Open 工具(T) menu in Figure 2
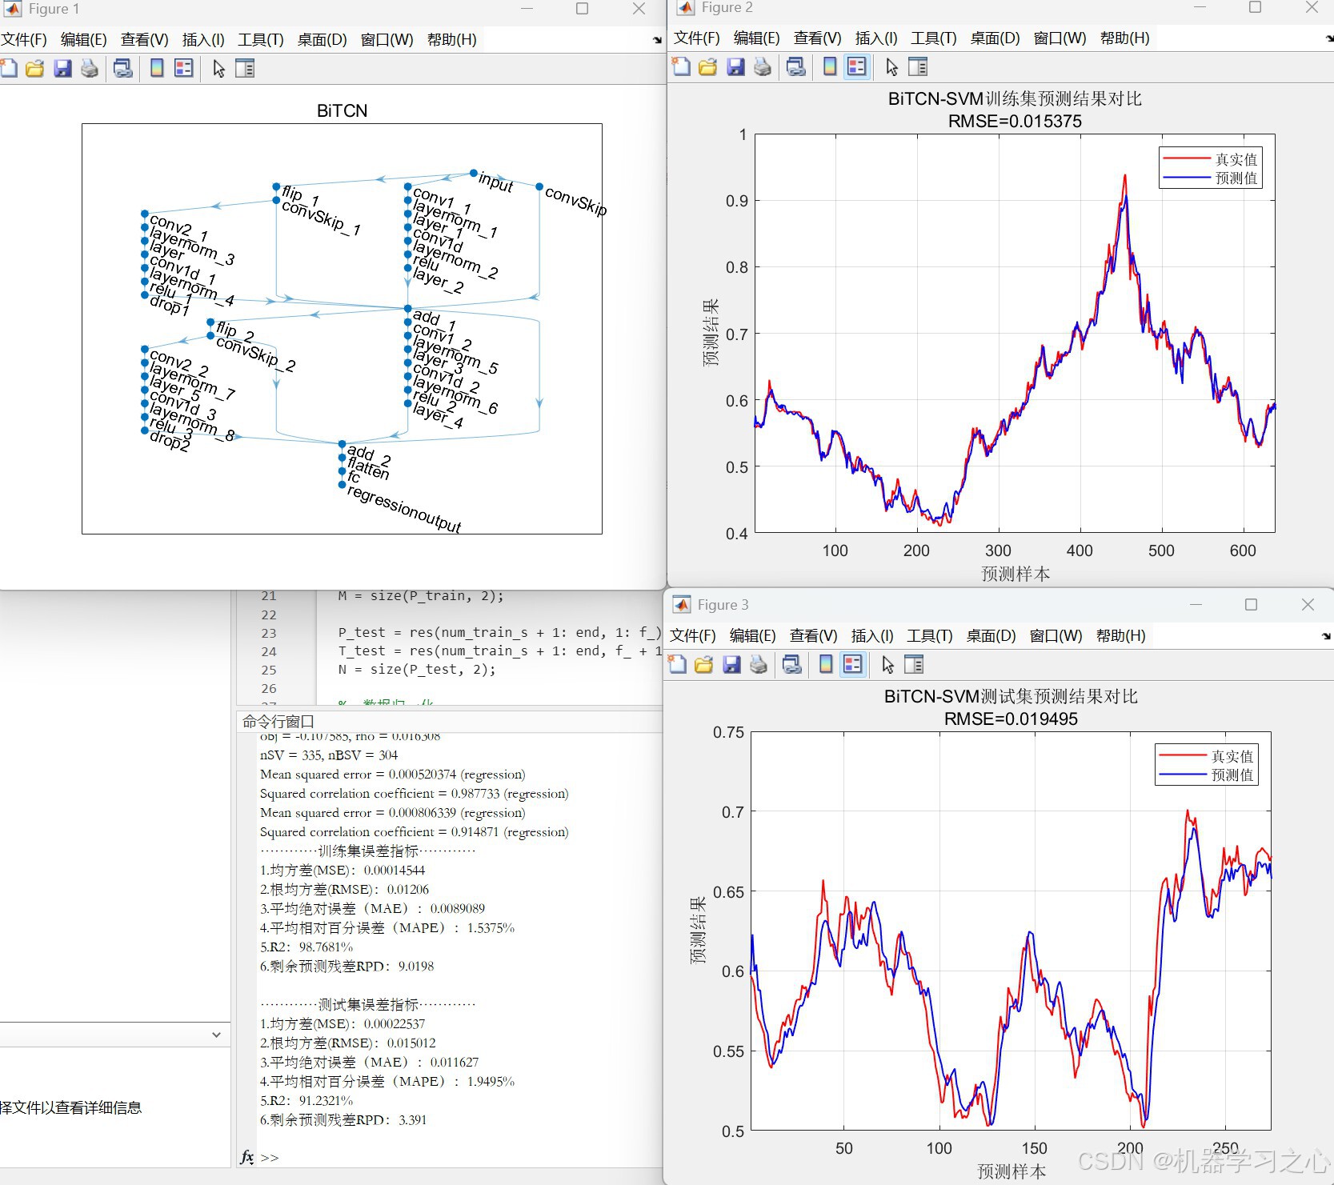The height and width of the screenshot is (1185, 1334). (x=934, y=38)
